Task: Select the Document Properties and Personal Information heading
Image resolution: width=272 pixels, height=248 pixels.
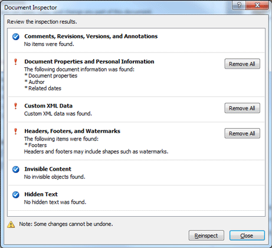Action: click(89, 61)
